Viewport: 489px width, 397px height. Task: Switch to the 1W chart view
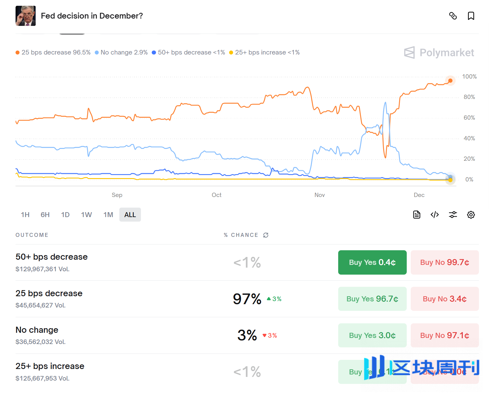[86, 214]
